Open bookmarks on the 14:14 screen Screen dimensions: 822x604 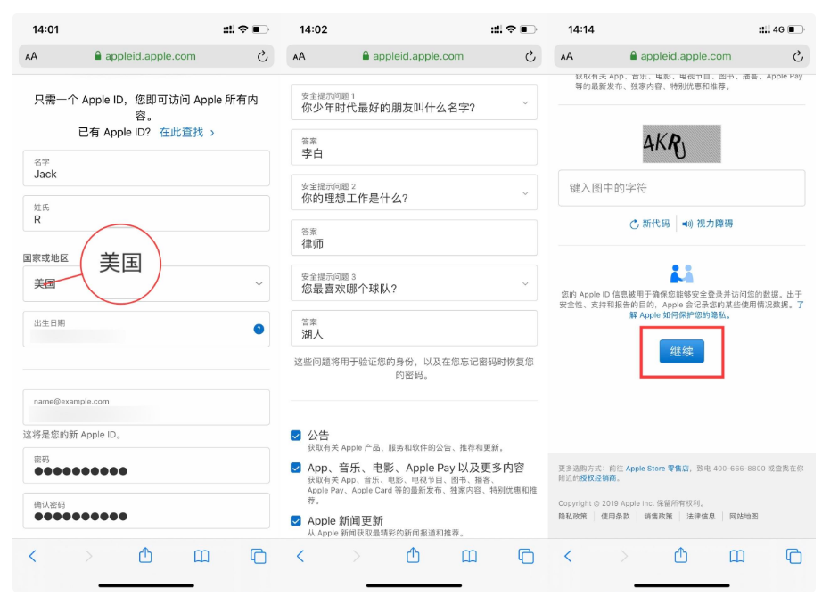pos(737,556)
